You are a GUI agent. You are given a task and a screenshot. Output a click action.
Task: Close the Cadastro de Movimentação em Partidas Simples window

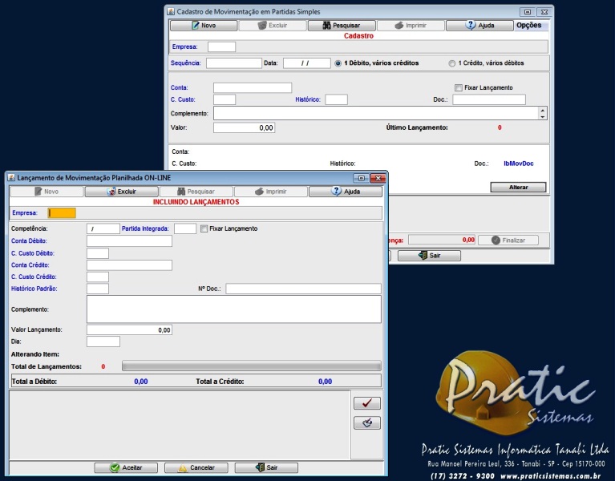click(544, 12)
